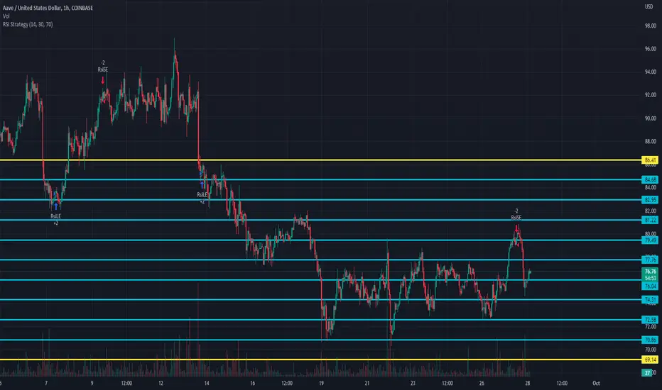Click the RsiLE +2 long entry arrow near date 14

202,184
